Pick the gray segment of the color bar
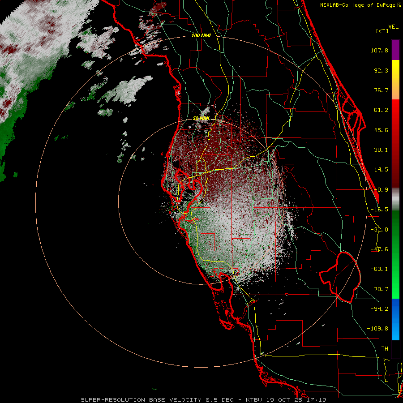The width and height of the screenshot is (403, 403). coord(395,199)
